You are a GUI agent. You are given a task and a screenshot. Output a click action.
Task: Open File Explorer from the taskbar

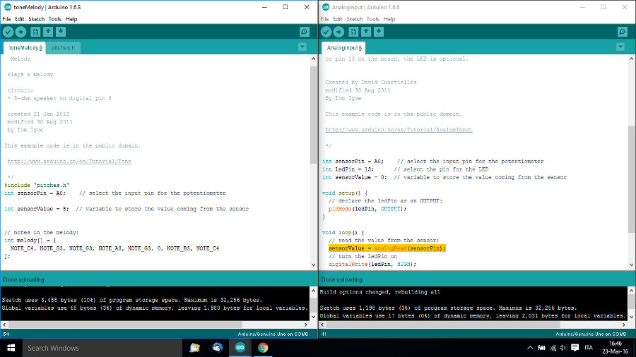[195, 348]
